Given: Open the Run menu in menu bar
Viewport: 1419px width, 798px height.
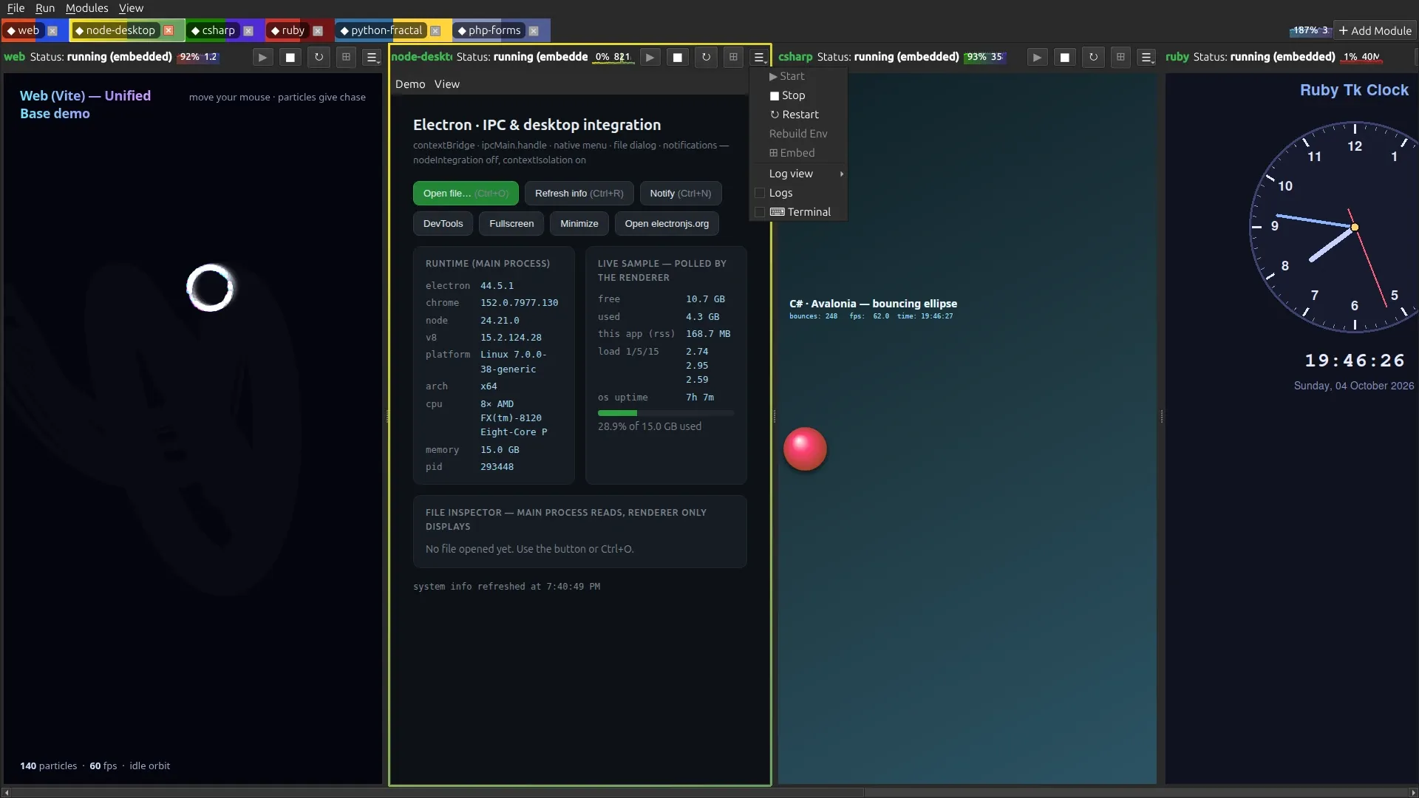Looking at the screenshot, I should coord(45,8).
